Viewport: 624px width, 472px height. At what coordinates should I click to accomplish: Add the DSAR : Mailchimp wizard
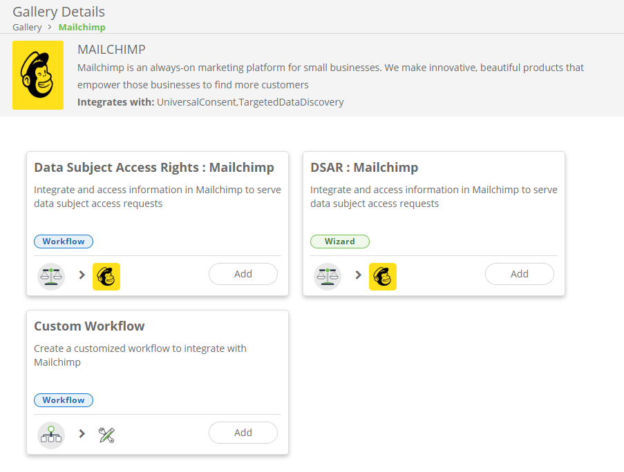click(x=519, y=274)
